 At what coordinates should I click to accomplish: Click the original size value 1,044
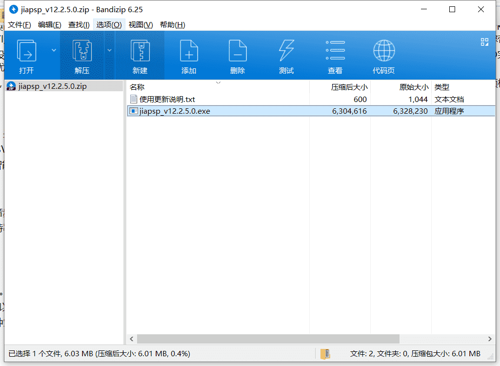(x=418, y=99)
